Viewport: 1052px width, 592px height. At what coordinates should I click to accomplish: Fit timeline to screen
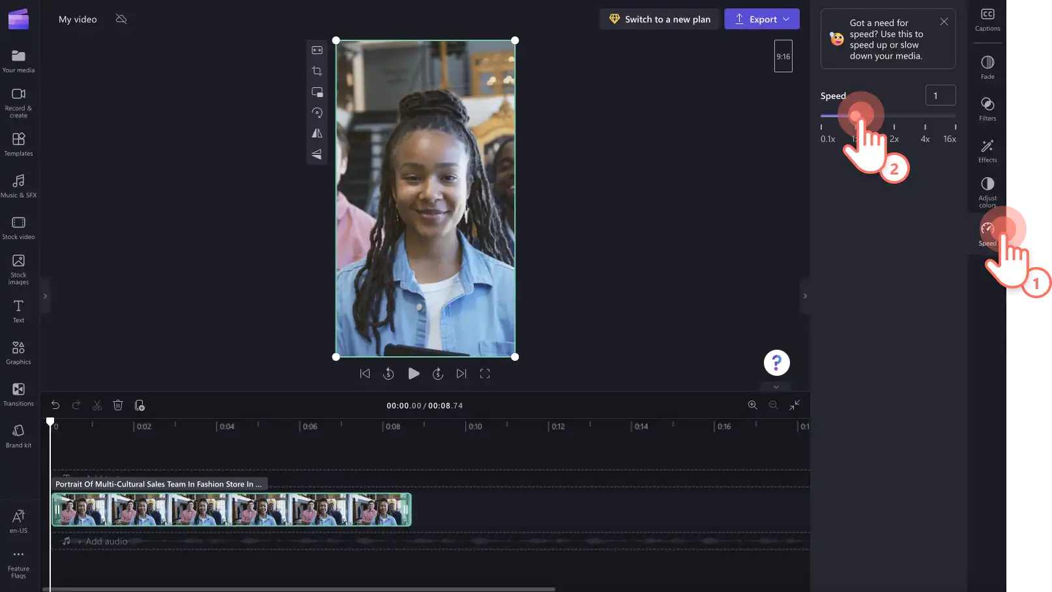click(x=795, y=405)
